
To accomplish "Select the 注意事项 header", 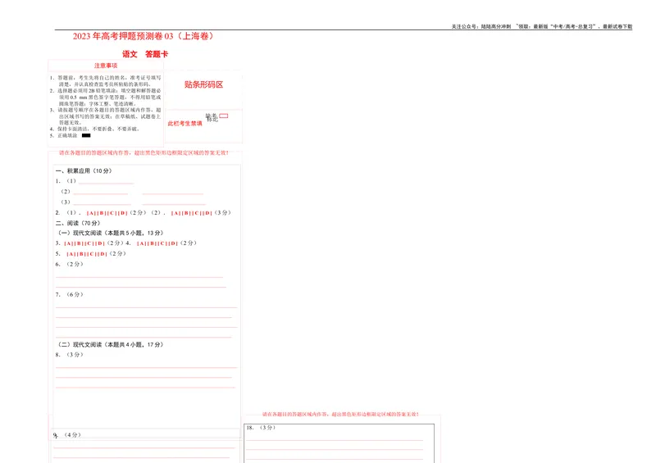I will pos(106,66).
